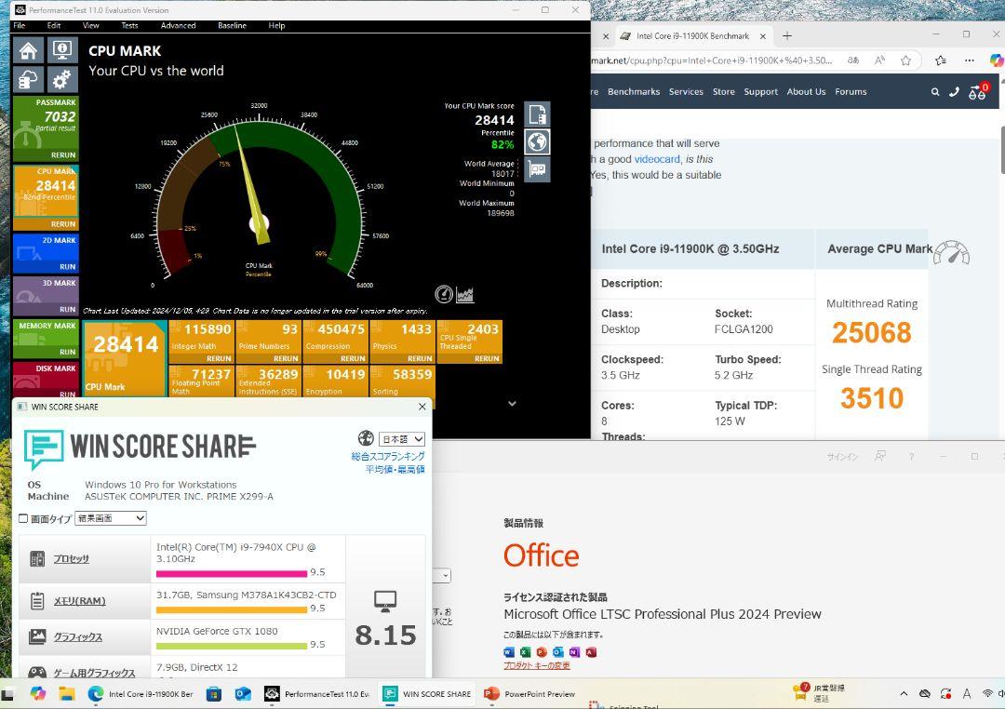Image resolution: width=1005 pixels, height=709 pixels.
Task: Click the RAM memory icon in Win Score Share
Action: [x=37, y=601]
